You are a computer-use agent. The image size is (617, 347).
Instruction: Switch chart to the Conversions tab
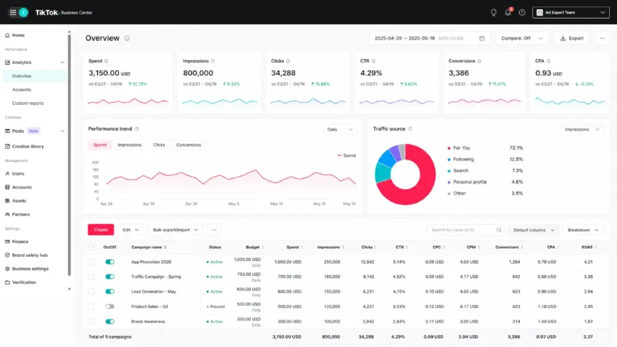point(189,145)
